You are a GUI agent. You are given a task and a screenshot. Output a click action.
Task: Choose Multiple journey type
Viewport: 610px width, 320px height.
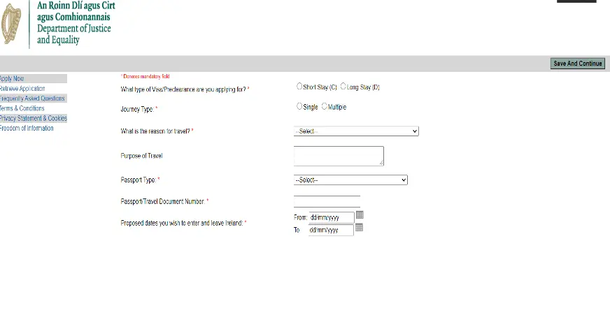coord(325,107)
